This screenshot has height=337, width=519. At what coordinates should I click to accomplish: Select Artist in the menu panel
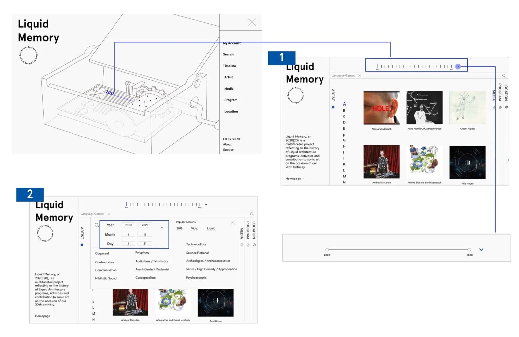(229, 77)
